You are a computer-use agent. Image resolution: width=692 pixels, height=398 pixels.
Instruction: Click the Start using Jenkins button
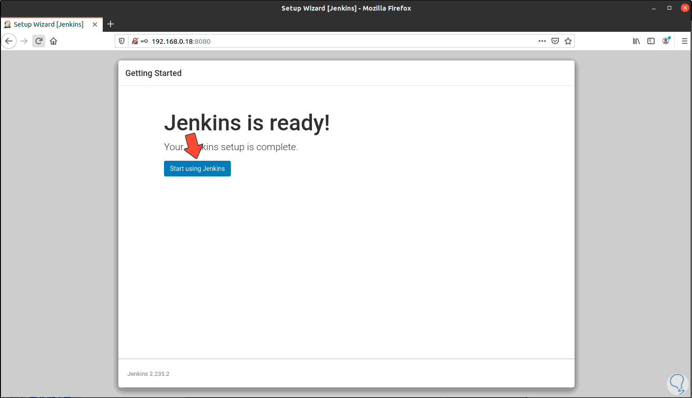click(x=197, y=169)
